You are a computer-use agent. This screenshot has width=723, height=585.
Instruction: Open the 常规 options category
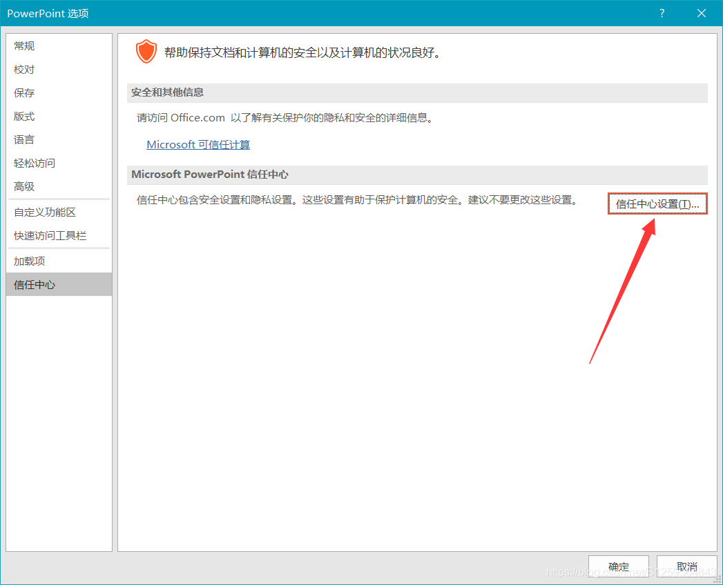point(59,46)
